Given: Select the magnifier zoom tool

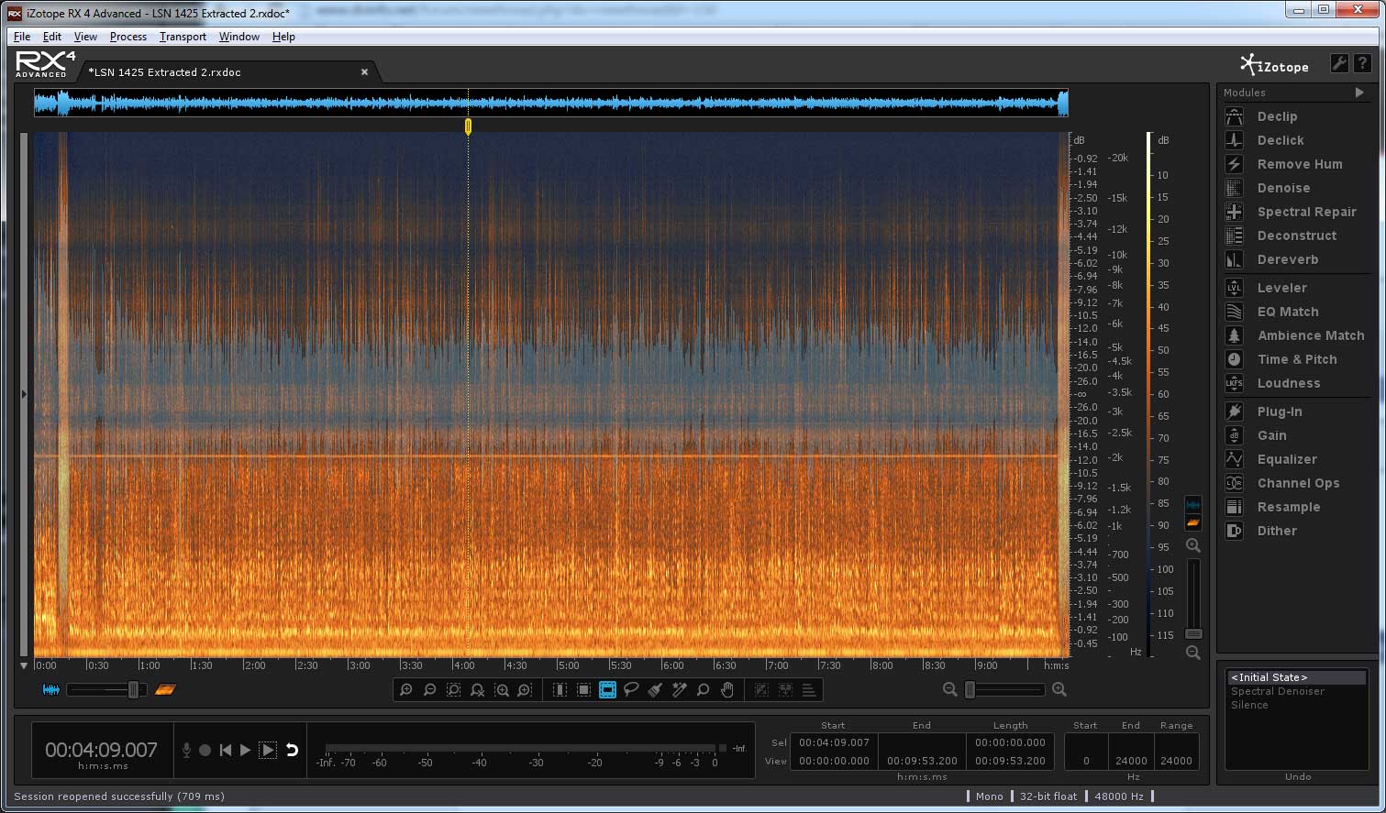Looking at the screenshot, I should 704,689.
